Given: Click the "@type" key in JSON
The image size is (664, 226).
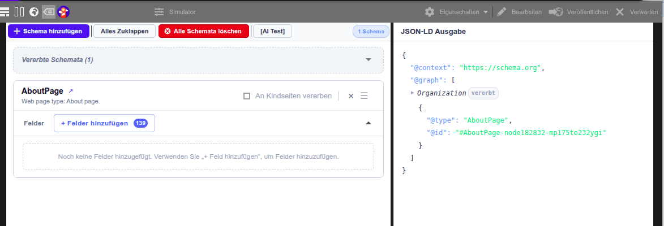Looking at the screenshot, I should tap(442, 120).
